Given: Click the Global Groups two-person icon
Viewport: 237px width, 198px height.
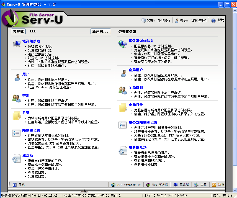Looking at the screenshot, I should (123, 90).
